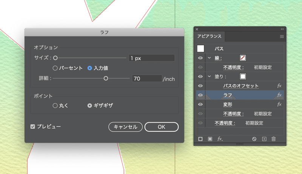Switch to the アピアランス tab

209,36
